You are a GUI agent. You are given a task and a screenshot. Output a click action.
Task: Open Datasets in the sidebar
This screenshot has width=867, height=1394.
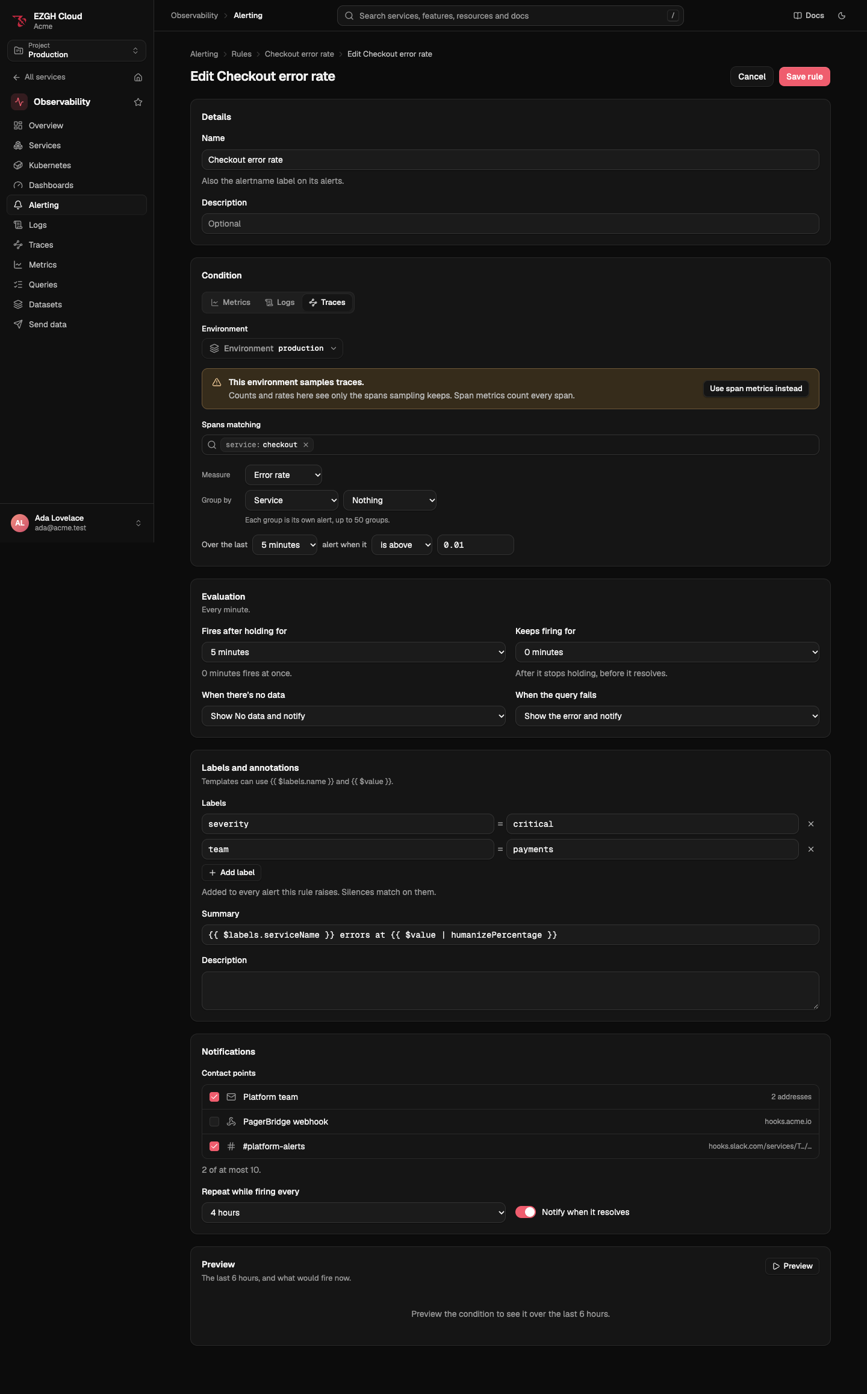(76, 304)
